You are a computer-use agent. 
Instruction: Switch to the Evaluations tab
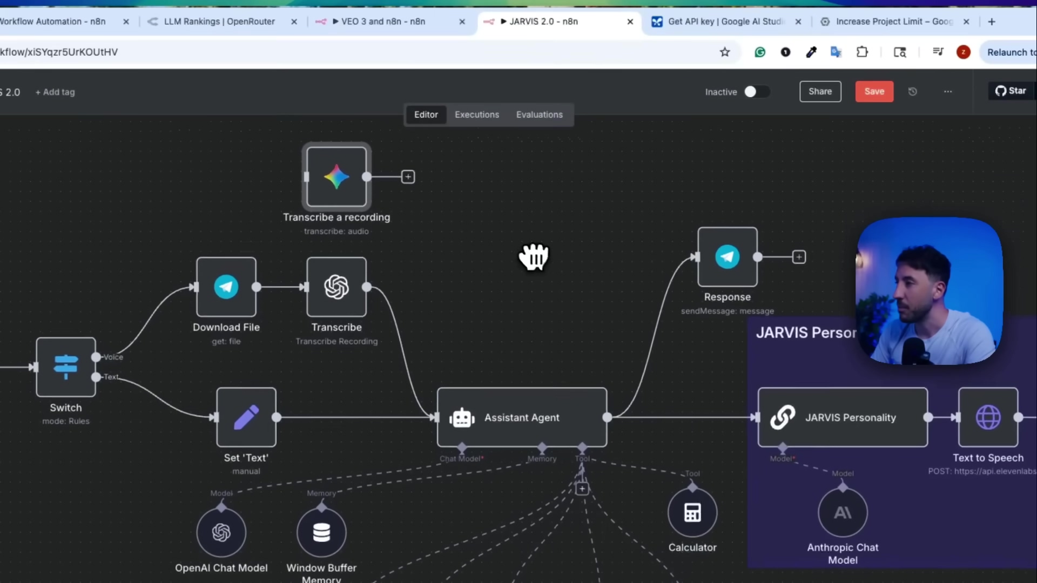[539, 114]
